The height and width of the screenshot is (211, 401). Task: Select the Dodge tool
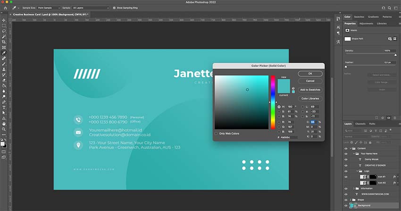pos(4,97)
